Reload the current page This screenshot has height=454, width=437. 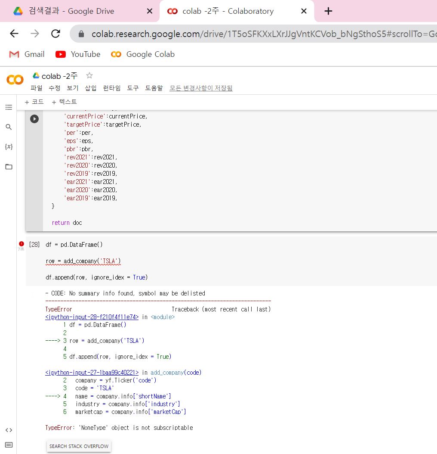pyautogui.click(x=55, y=34)
